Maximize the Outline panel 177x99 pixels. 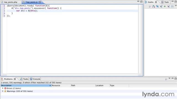[176, 2]
